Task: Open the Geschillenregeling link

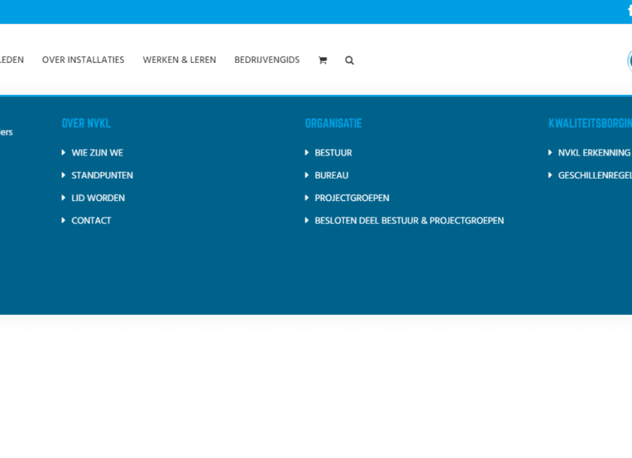Action: 594,175
